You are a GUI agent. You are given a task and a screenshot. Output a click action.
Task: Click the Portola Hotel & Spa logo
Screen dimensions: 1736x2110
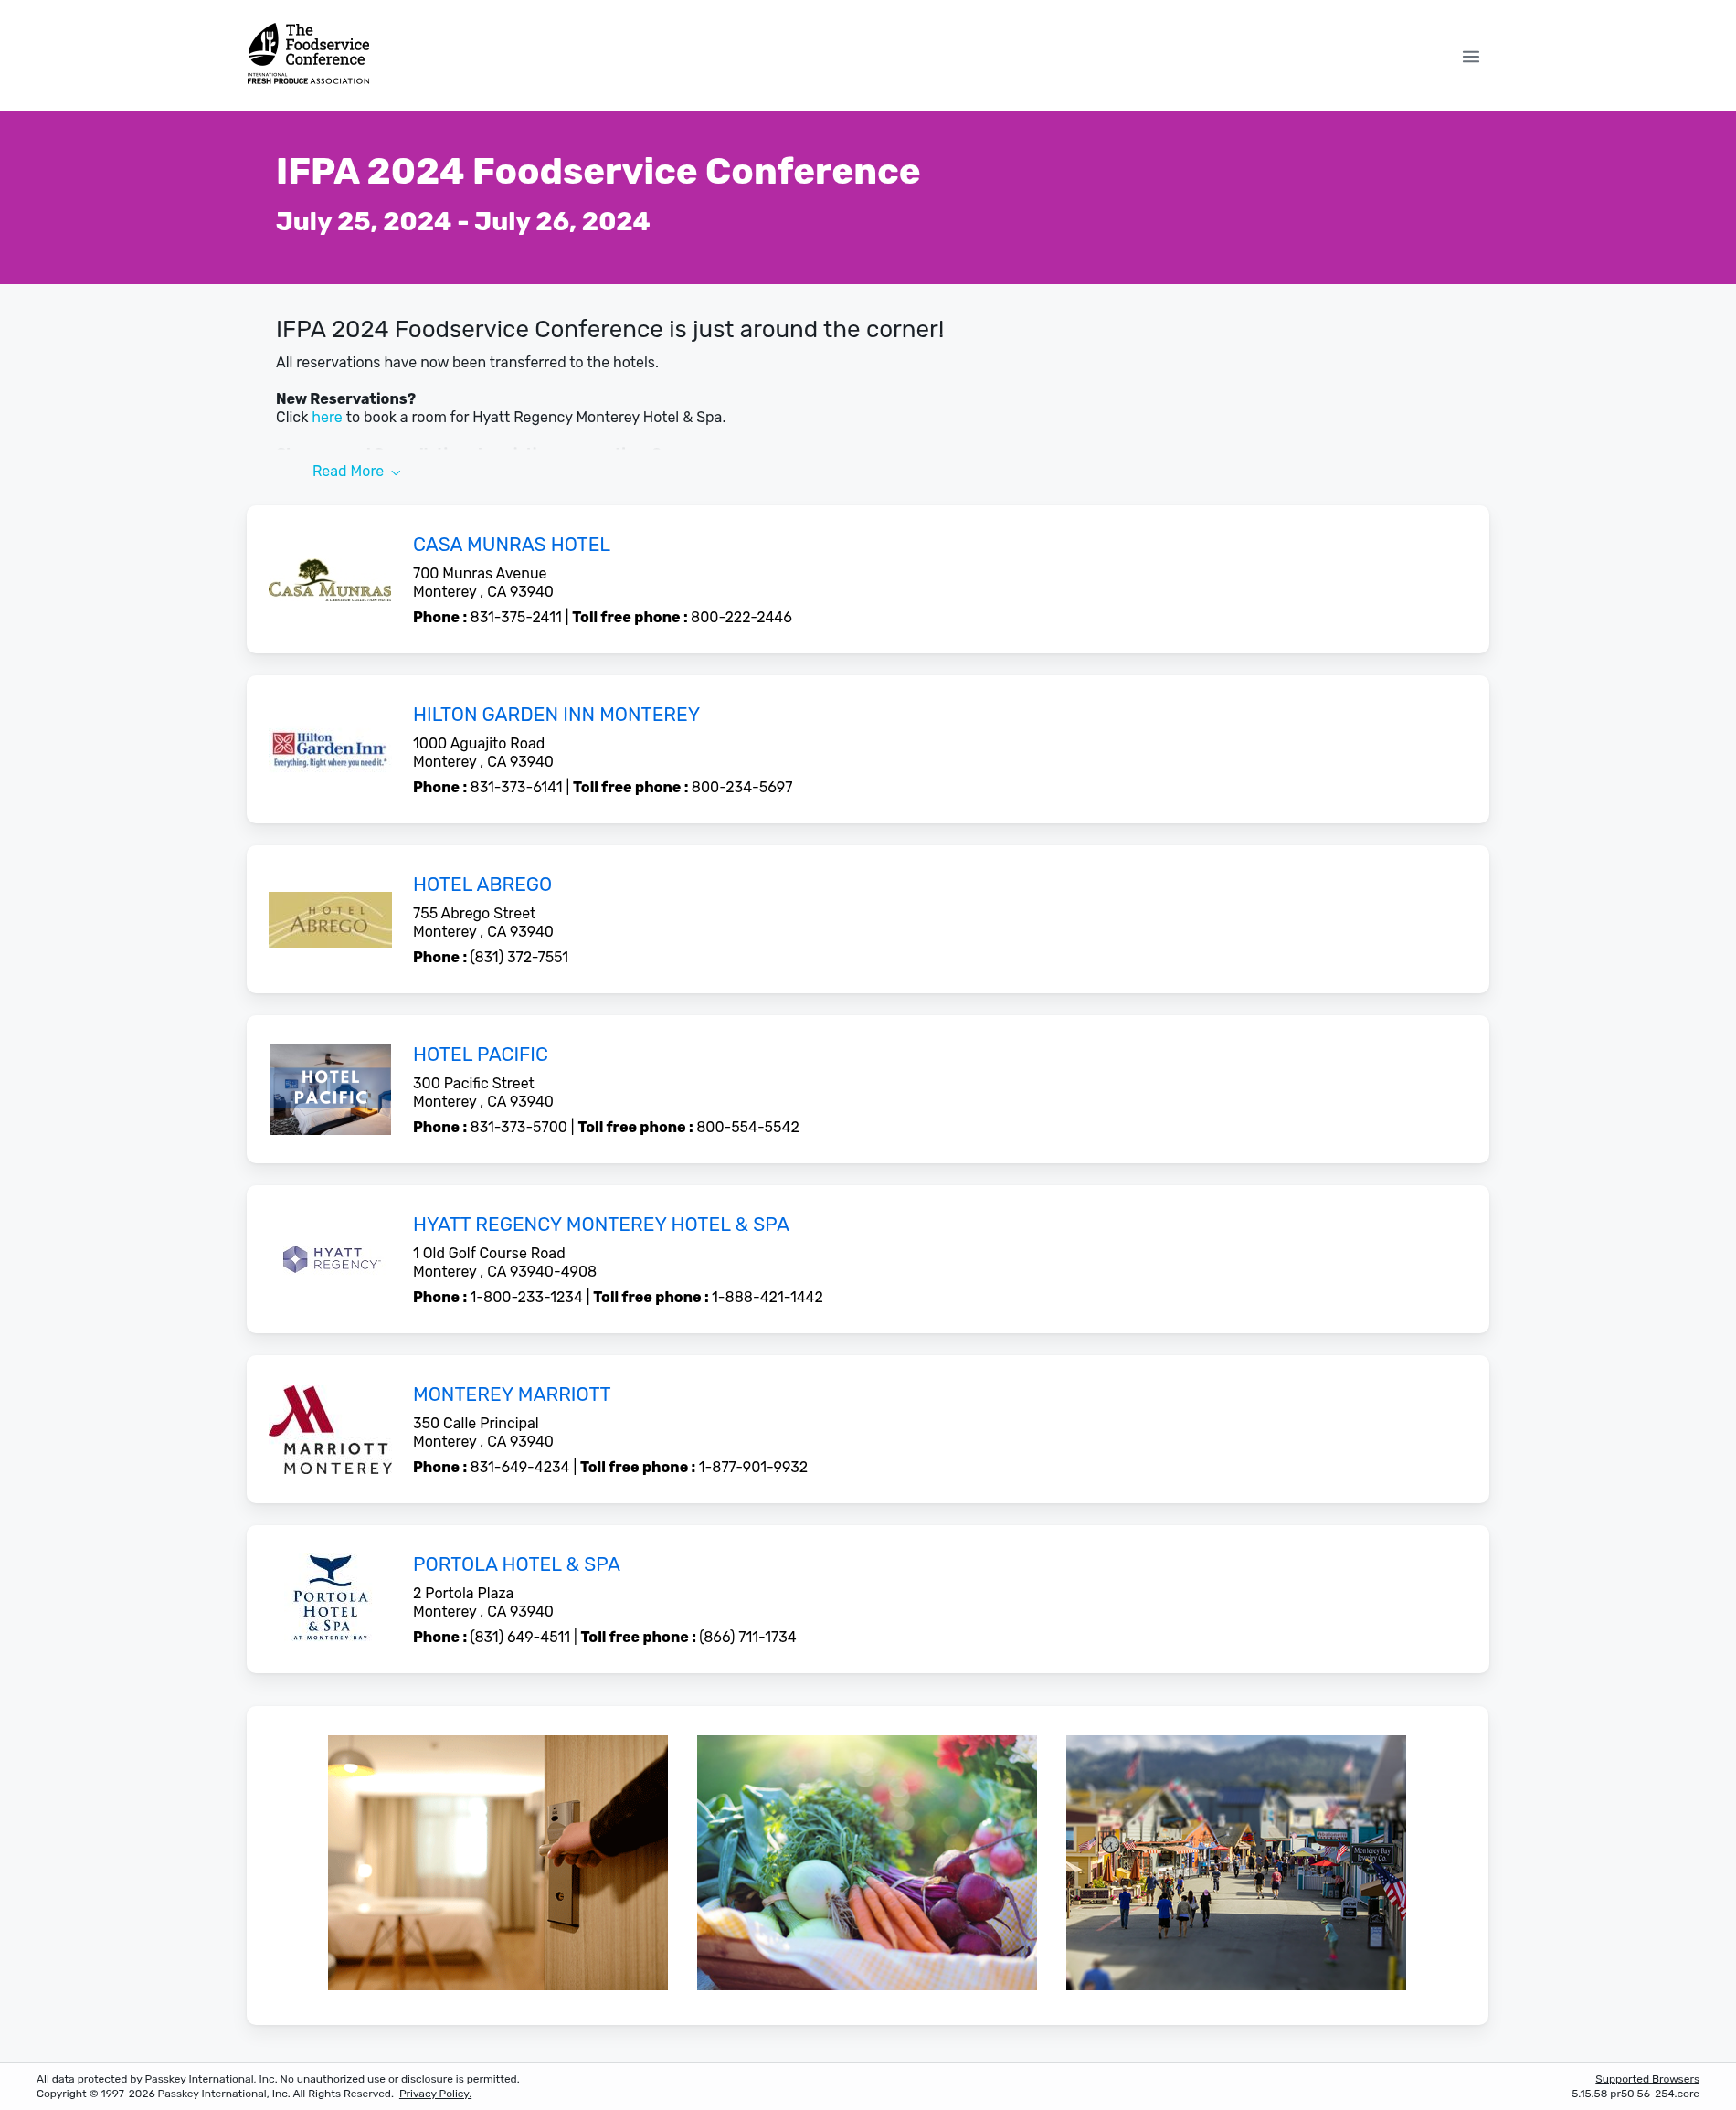tap(329, 1598)
